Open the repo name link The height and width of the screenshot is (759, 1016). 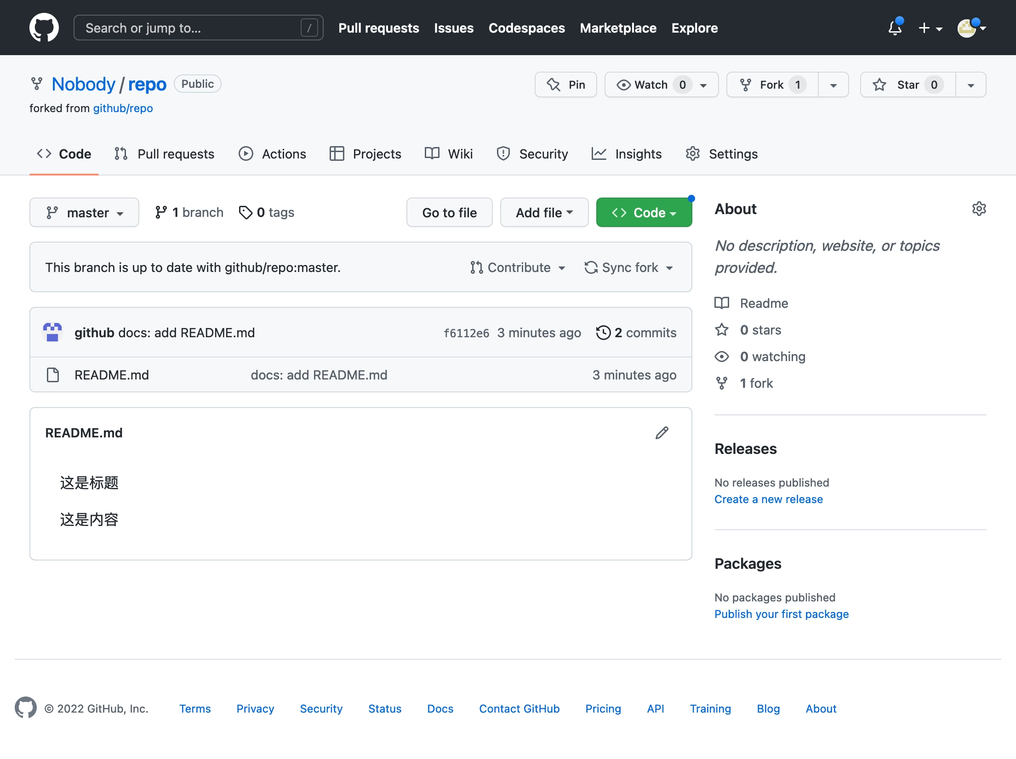point(147,85)
